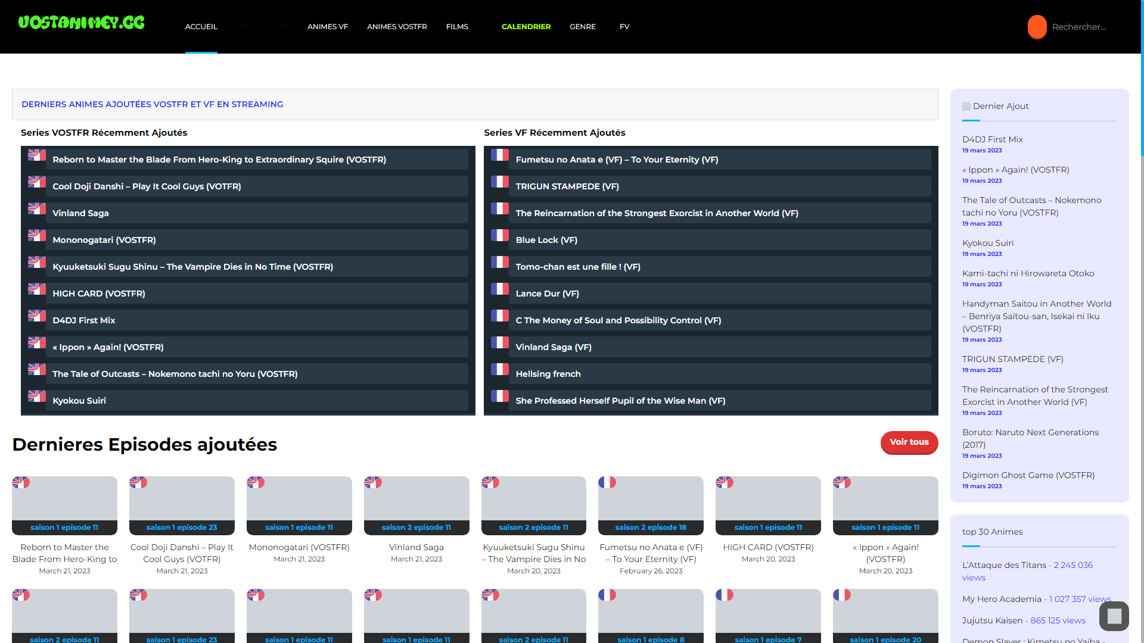Click the French flag beside Blue Lock (VF)

pyautogui.click(x=500, y=235)
